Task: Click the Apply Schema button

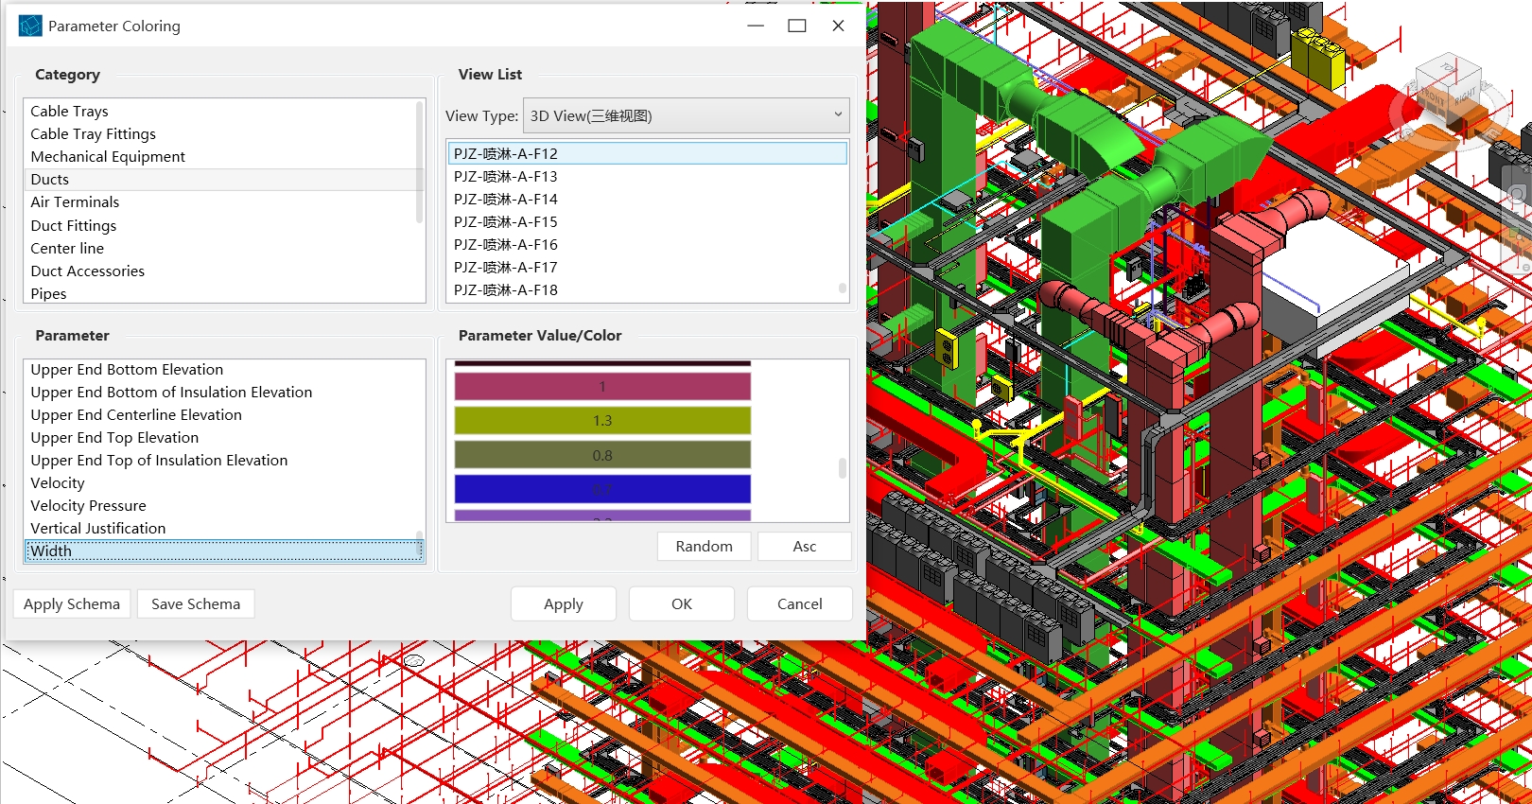Action: (x=72, y=604)
